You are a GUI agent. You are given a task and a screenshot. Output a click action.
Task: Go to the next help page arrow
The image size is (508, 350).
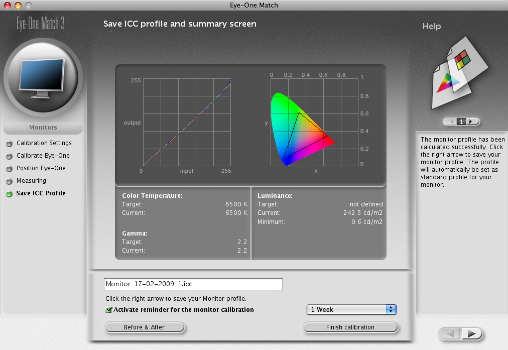click(472, 122)
